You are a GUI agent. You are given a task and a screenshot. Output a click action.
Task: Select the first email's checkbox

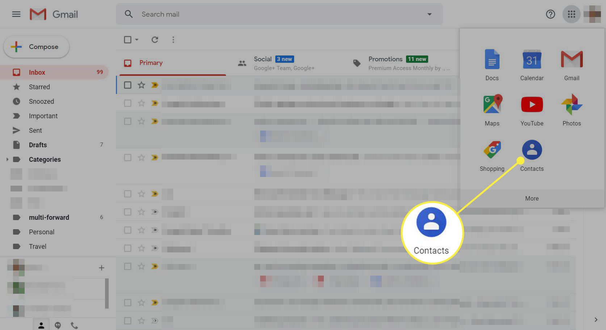tap(128, 85)
